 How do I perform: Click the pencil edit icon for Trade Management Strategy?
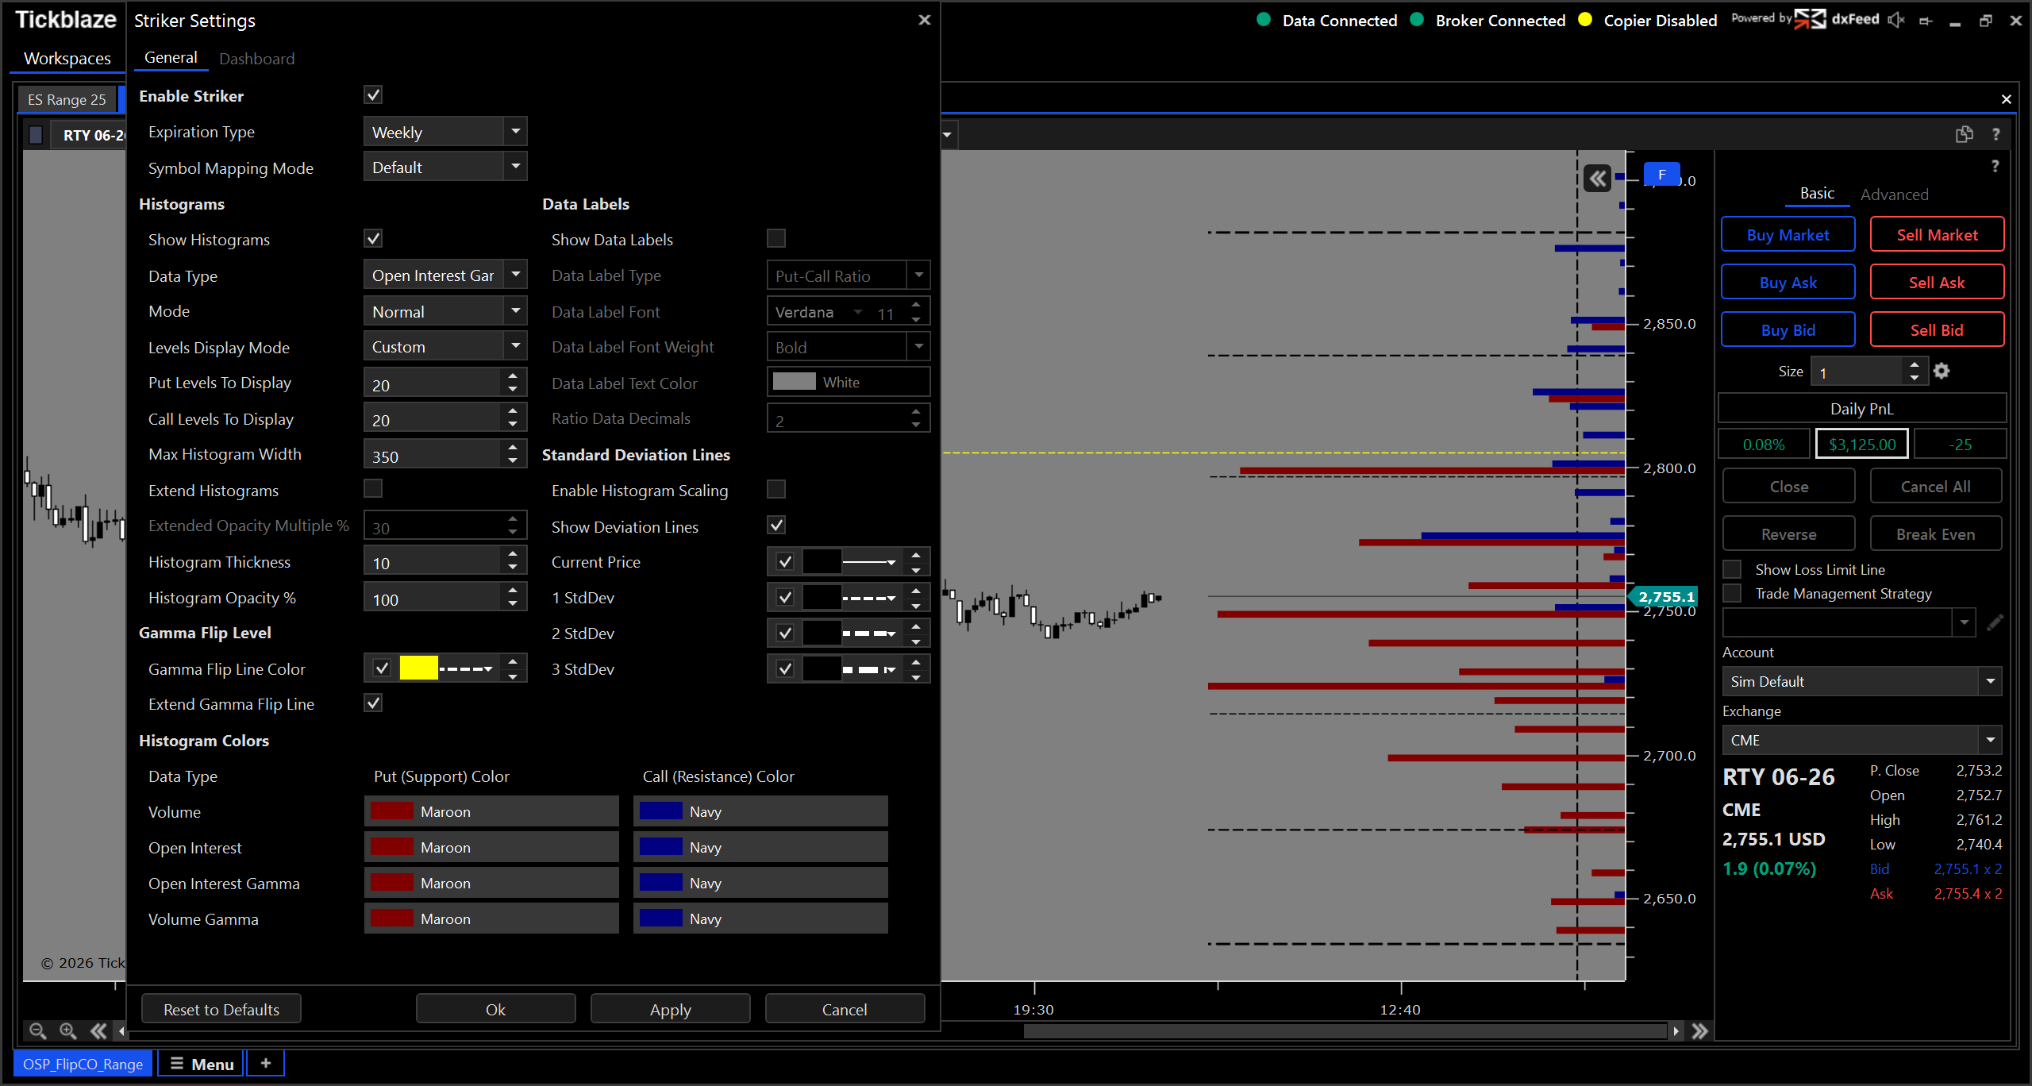click(x=1995, y=623)
